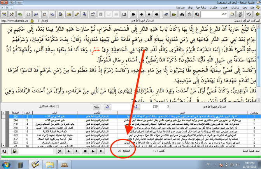Click the تمت عملية البحث status text
This screenshot has height=169, width=261.
tap(251, 151)
